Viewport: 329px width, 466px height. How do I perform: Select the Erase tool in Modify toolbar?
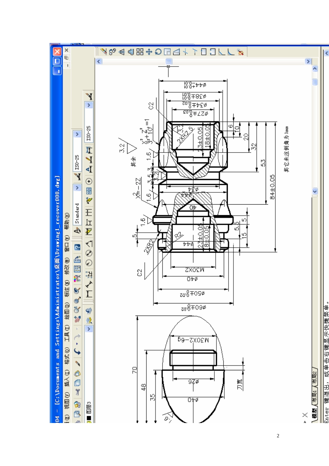tap(104, 52)
